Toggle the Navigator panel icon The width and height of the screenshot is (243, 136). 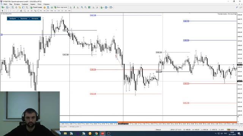point(20,7)
